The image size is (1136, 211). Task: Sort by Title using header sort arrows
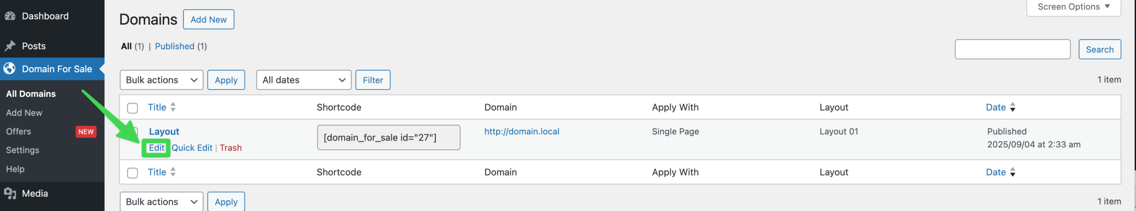click(173, 107)
